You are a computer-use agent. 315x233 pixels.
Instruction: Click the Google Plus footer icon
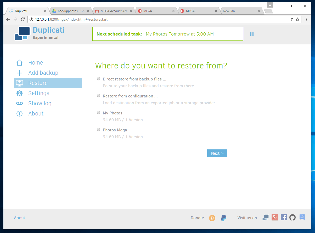(x=275, y=217)
